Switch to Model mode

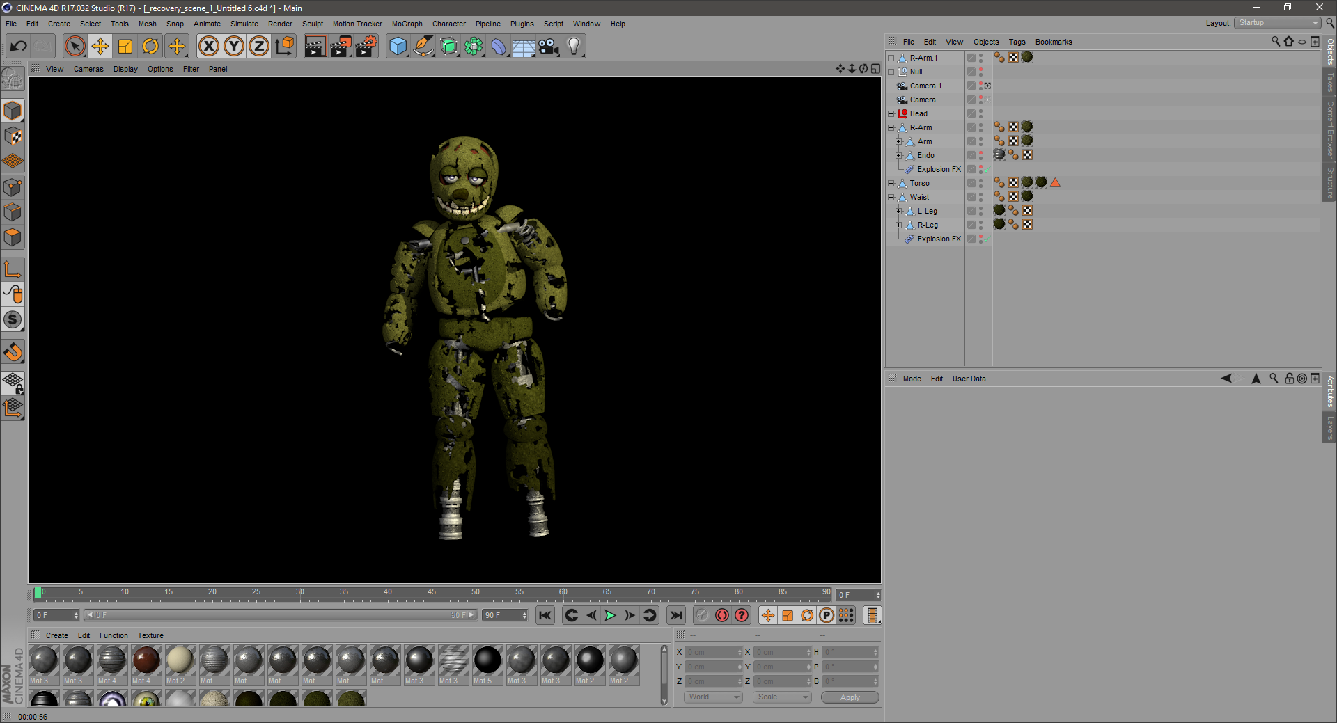[13, 111]
